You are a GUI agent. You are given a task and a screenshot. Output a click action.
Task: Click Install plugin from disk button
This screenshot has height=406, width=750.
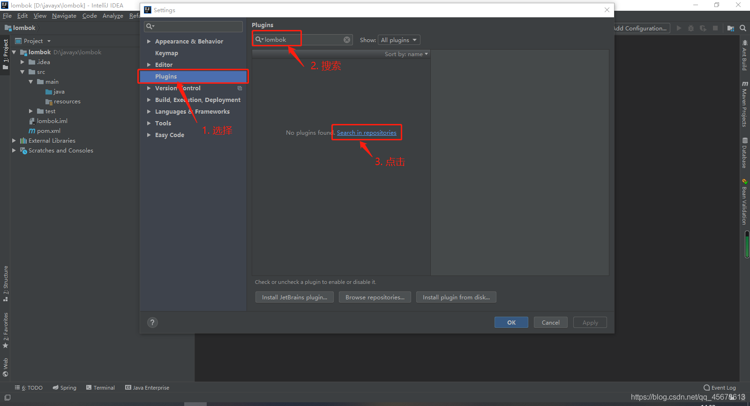coord(456,297)
